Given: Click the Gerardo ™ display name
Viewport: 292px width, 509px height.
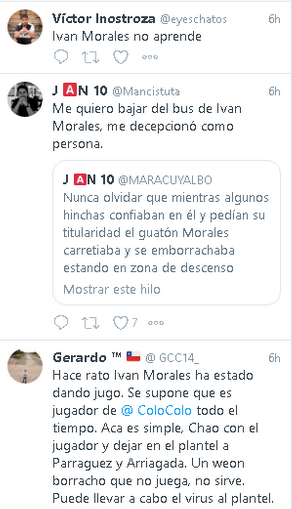Looking at the screenshot, I should click(x=87, y=358).
